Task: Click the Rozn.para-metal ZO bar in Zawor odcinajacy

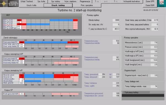Action: point(52,42)
